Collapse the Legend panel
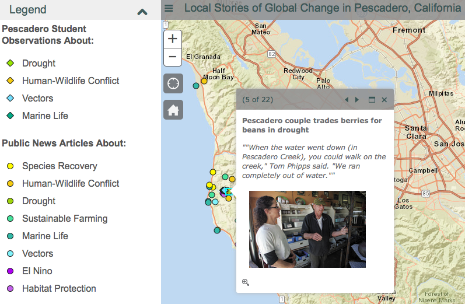465x304 pixels. pyautogui.click(x=142, y=11)
